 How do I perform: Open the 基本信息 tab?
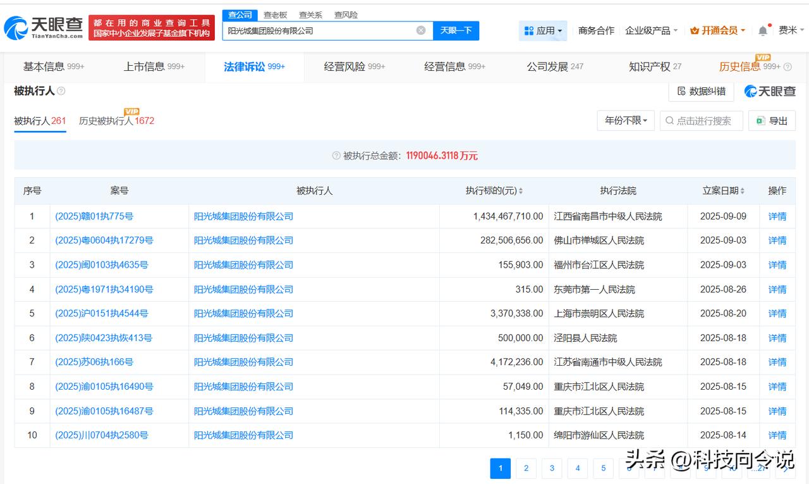tap(54, 66)
